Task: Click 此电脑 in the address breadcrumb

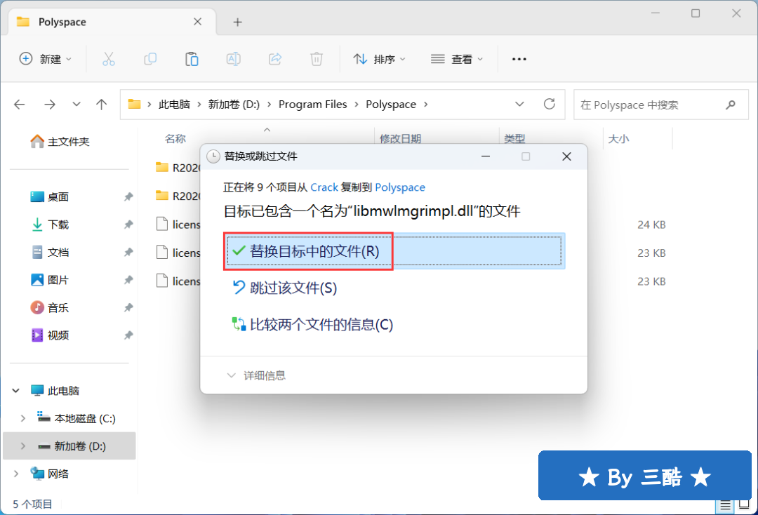Action: point(174,105)
